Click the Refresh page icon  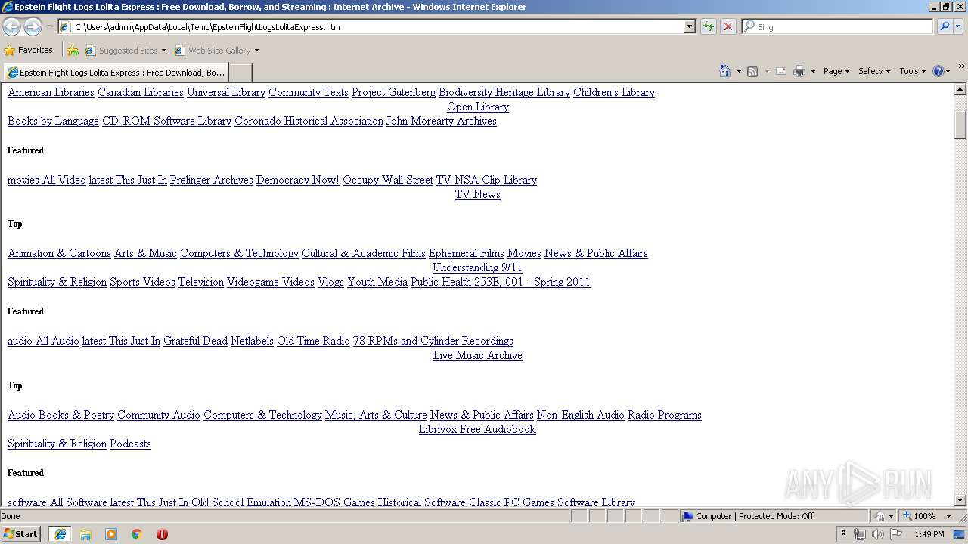click(x=709, y=26)
